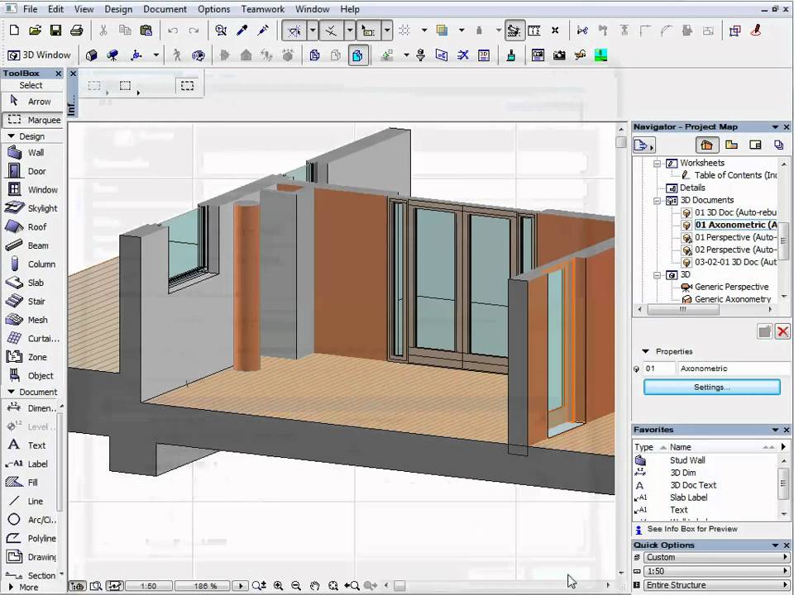
Task: Click the Axonometric name field
Action: coord(734,369)
